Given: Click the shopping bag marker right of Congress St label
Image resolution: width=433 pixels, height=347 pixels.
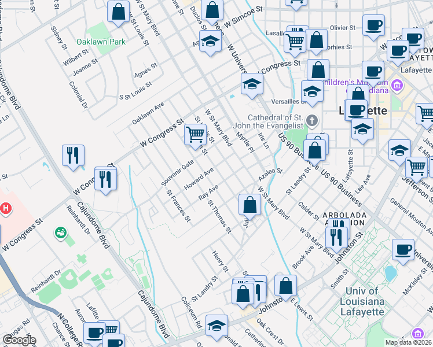Looking at the screenshot, I should 318,71.
